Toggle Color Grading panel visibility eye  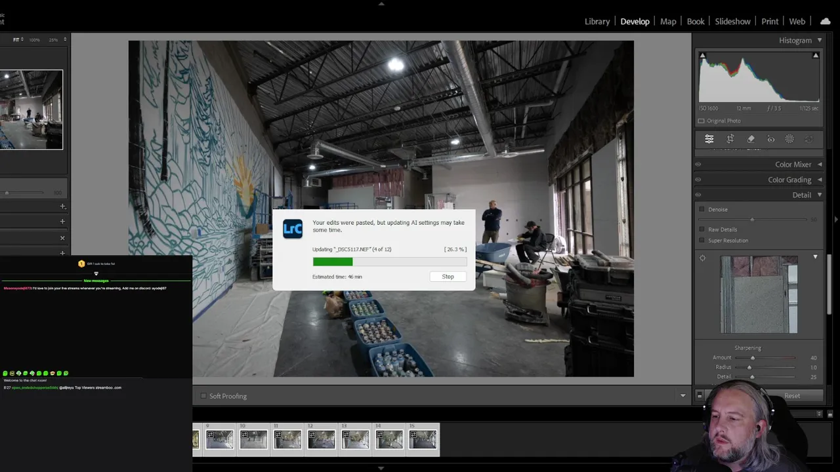pyautogui.click(x=698, y=180)
